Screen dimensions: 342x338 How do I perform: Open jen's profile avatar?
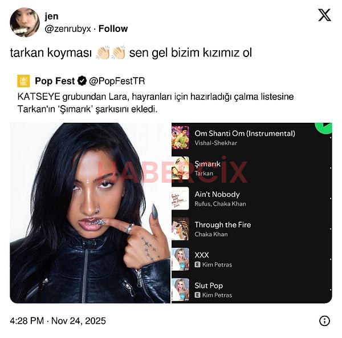[x=25, y=22]
